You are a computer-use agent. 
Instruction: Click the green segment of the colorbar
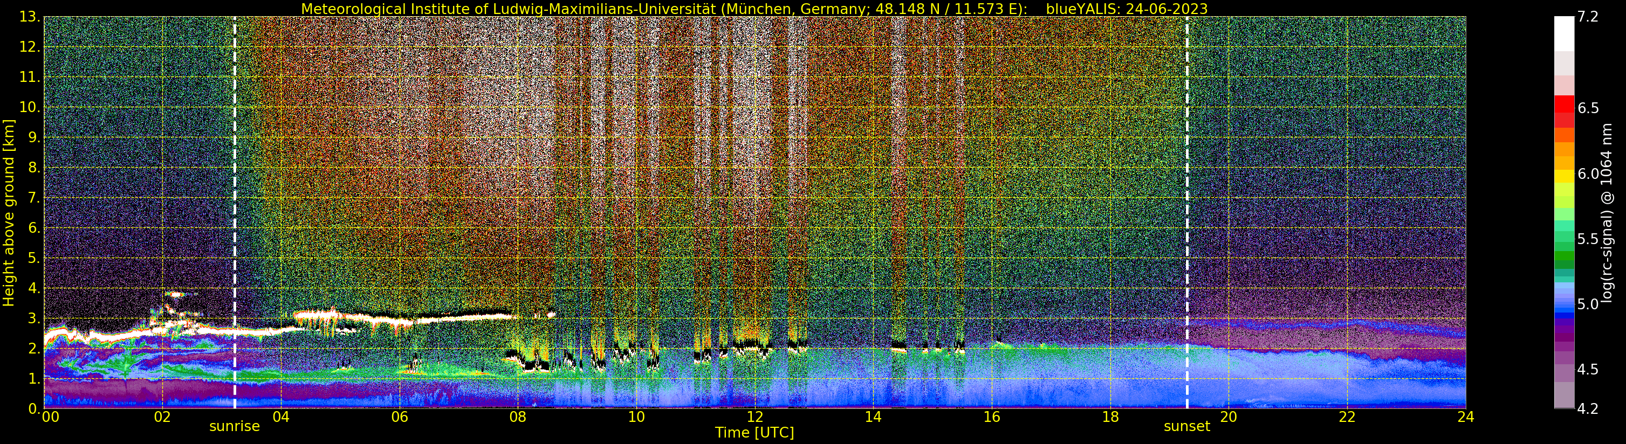(x=1564, y=255)
